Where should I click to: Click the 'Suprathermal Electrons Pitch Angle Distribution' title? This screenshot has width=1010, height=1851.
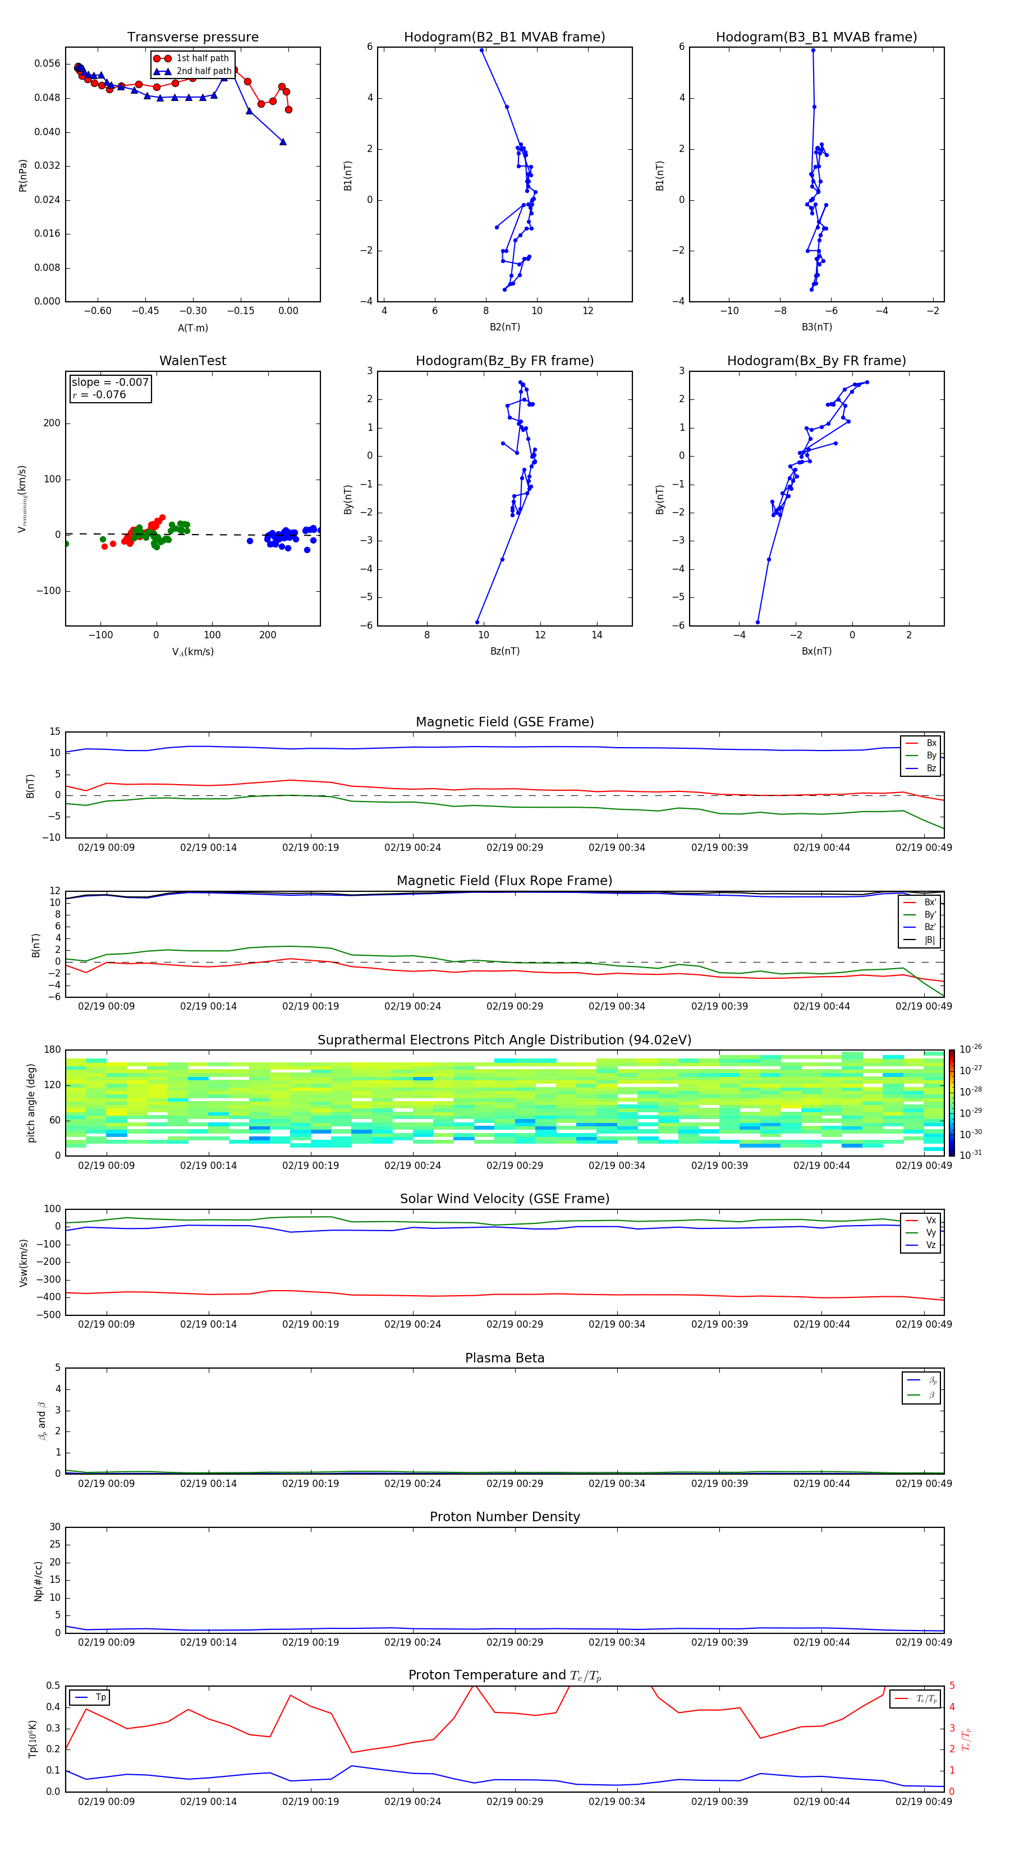coord(504,1040)
